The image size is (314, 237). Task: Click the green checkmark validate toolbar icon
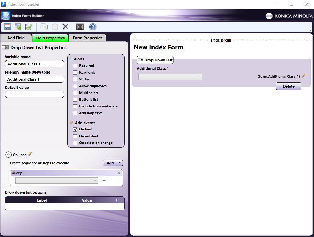(x=28, y=27)
